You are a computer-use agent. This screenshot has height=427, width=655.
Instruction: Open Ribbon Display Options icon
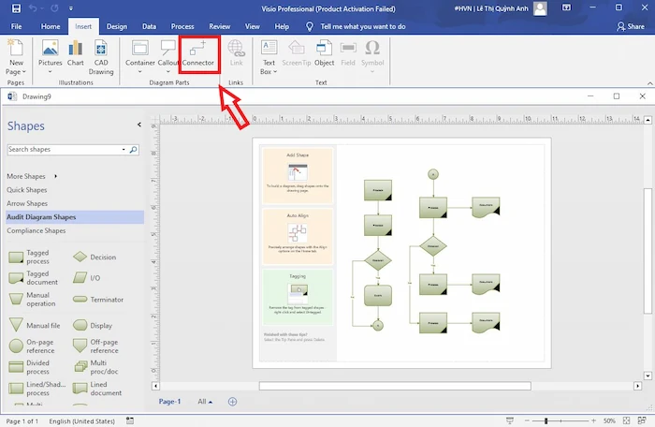point(566,7)
